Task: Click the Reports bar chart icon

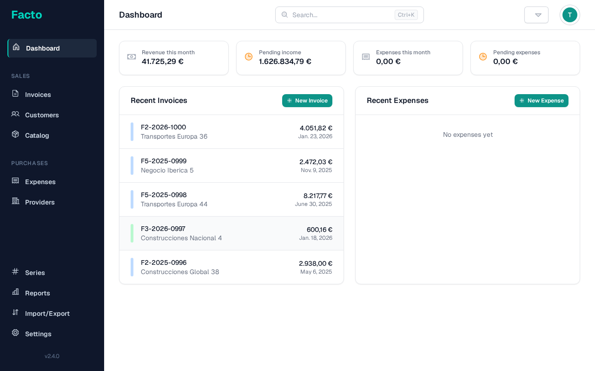Action: pos(15,292)
